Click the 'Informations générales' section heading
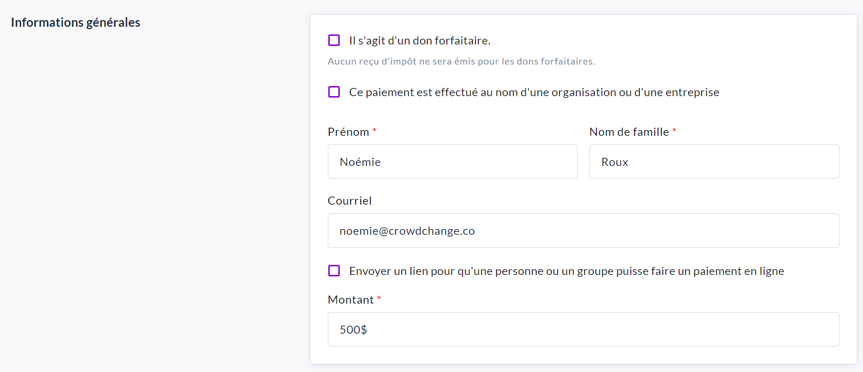863x372 pixels. (x=76, y=22)
